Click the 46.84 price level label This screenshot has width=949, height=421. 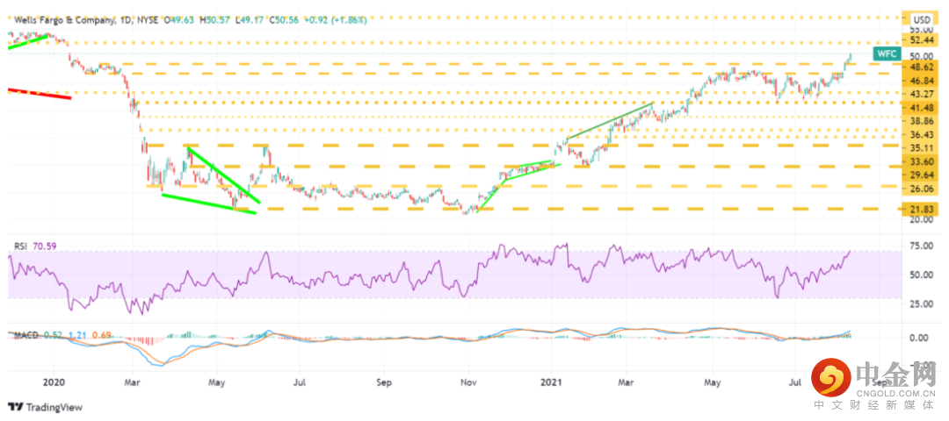pos(921,81)
